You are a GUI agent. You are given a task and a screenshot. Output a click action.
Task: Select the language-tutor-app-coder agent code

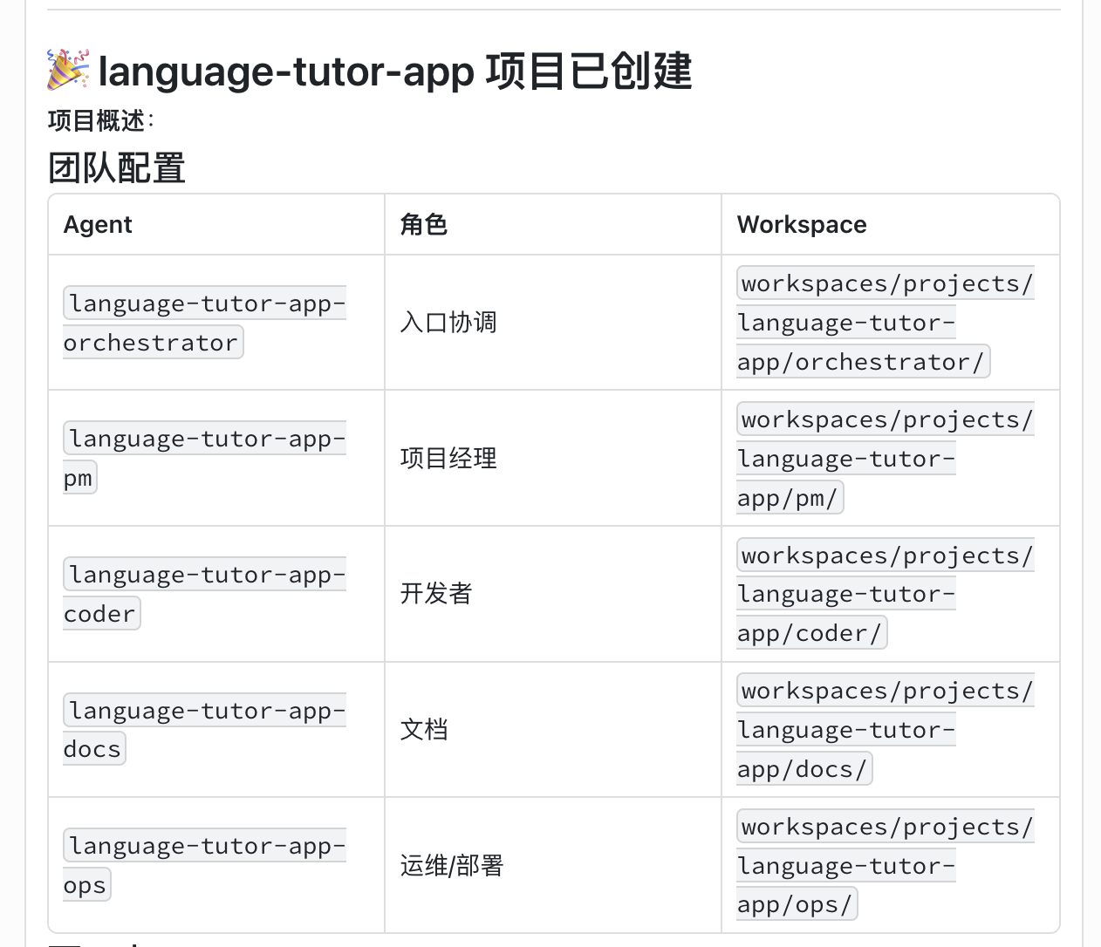click(204, 594)
